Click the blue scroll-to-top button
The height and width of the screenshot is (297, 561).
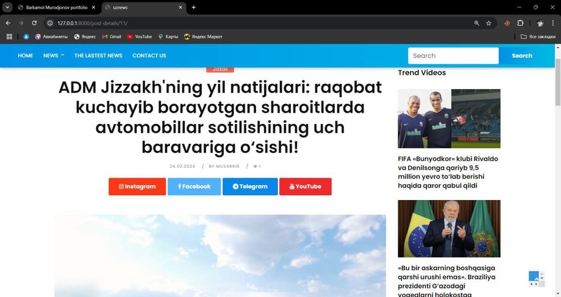[534, 276]
